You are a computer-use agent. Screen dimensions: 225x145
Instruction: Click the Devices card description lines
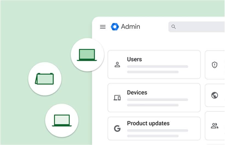click(157, 102)
